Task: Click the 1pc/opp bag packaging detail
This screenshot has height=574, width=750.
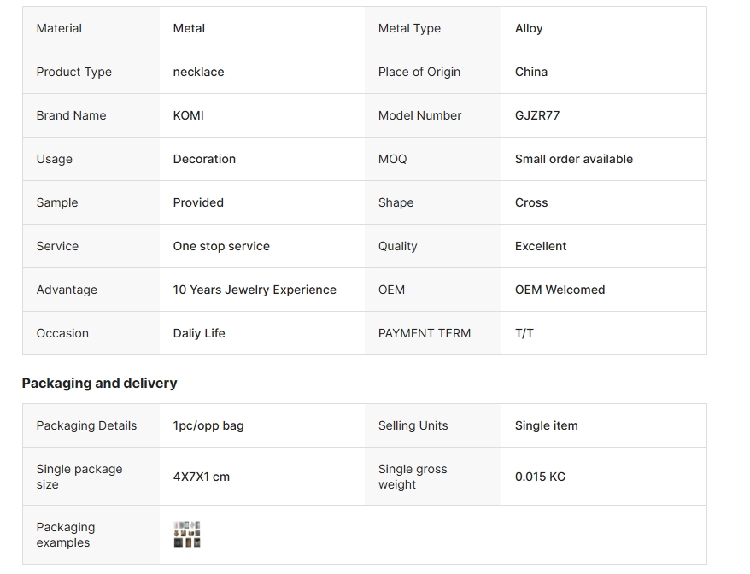Action: [208, 425]
